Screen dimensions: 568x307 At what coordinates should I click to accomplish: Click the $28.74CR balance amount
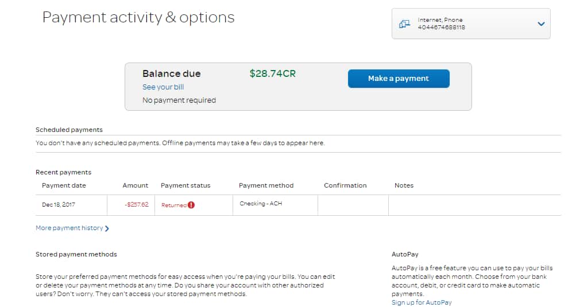(272, 73)
